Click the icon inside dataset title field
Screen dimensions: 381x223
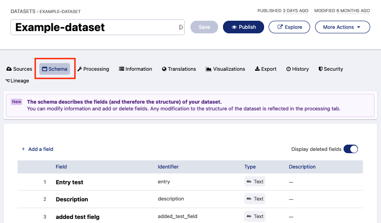point(181,27)
